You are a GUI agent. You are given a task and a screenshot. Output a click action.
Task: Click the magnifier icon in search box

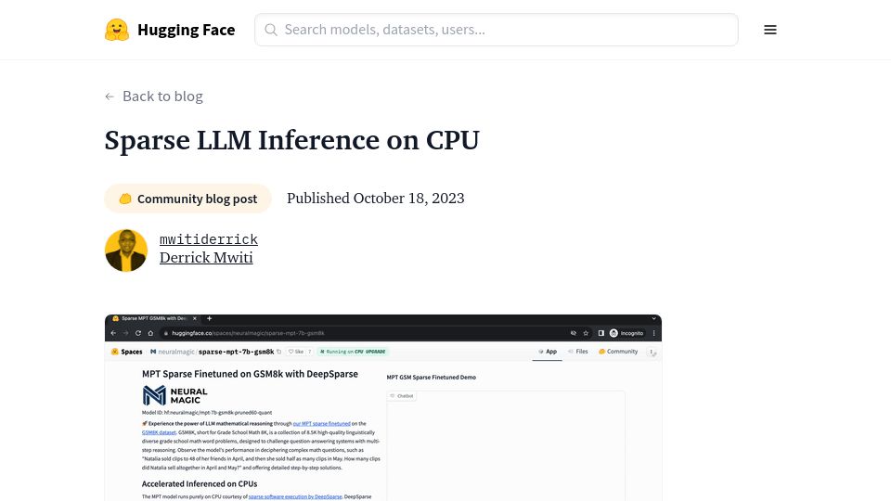(x=271, y=30)
